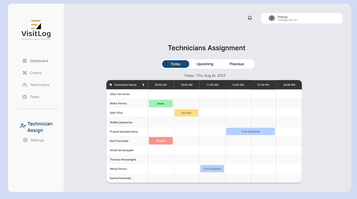Open Ajith Silva's Arrived task
Image resolution: width=357 pixels, height=199 pixels.
coord(186,113)
